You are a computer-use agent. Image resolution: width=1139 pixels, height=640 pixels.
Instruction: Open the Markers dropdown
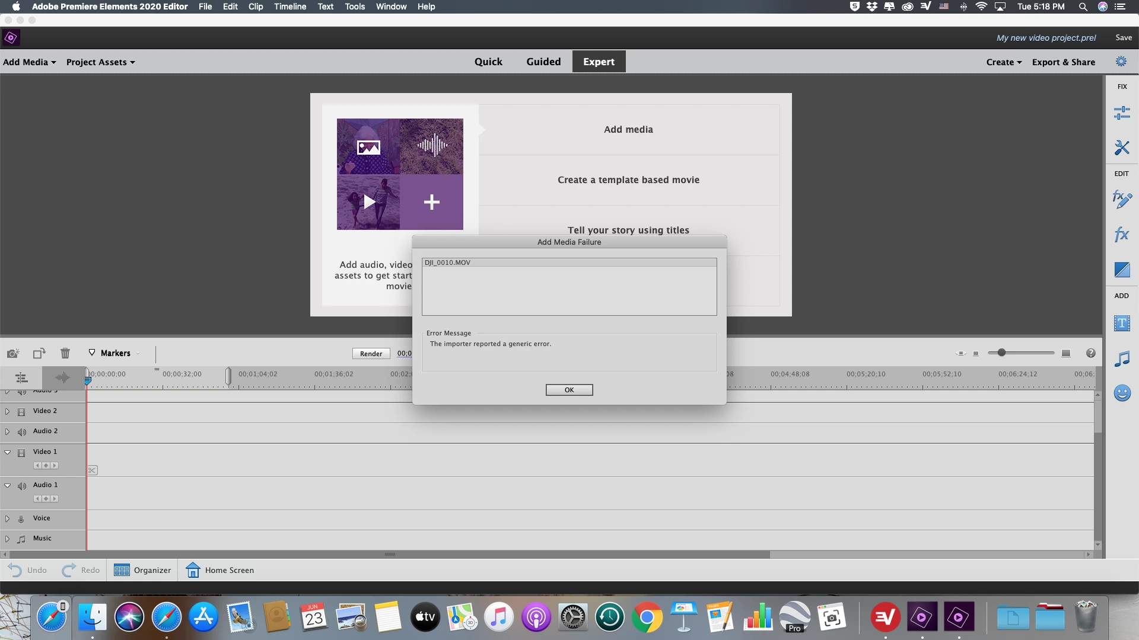[114, 353]
